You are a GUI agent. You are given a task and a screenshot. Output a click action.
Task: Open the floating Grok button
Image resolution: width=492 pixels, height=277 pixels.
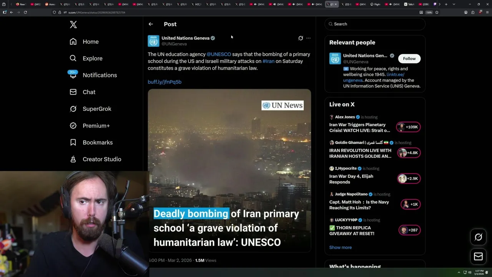(478, 237)
